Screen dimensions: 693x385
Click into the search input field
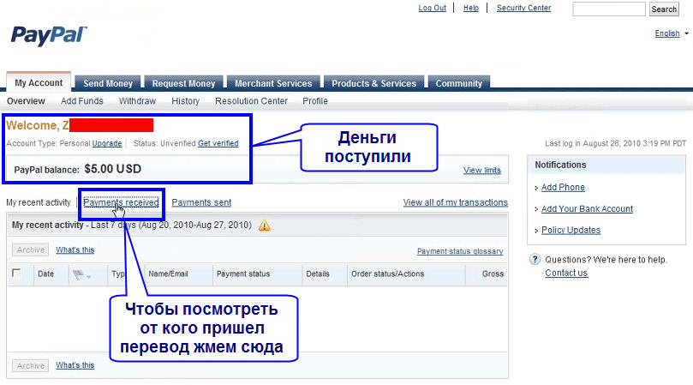tap(609, 9)
